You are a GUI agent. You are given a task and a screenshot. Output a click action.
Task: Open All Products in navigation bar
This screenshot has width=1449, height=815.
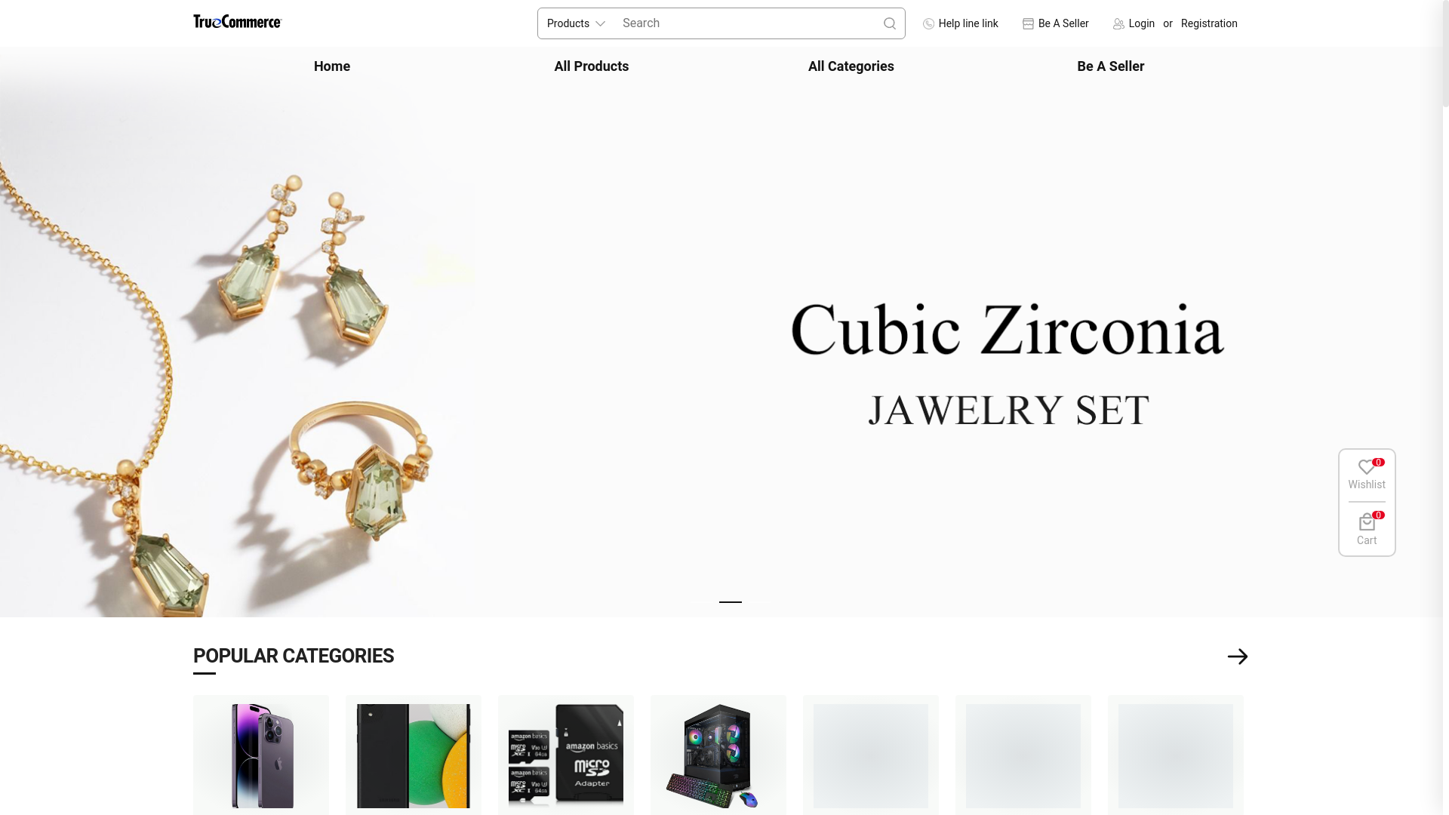(592, 66)
